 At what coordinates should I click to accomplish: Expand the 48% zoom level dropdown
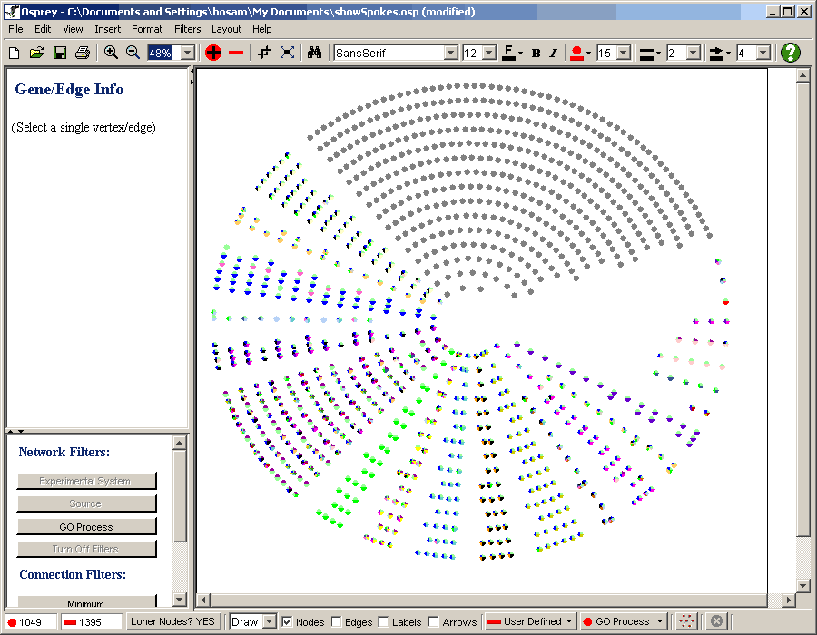coord(188,53)
